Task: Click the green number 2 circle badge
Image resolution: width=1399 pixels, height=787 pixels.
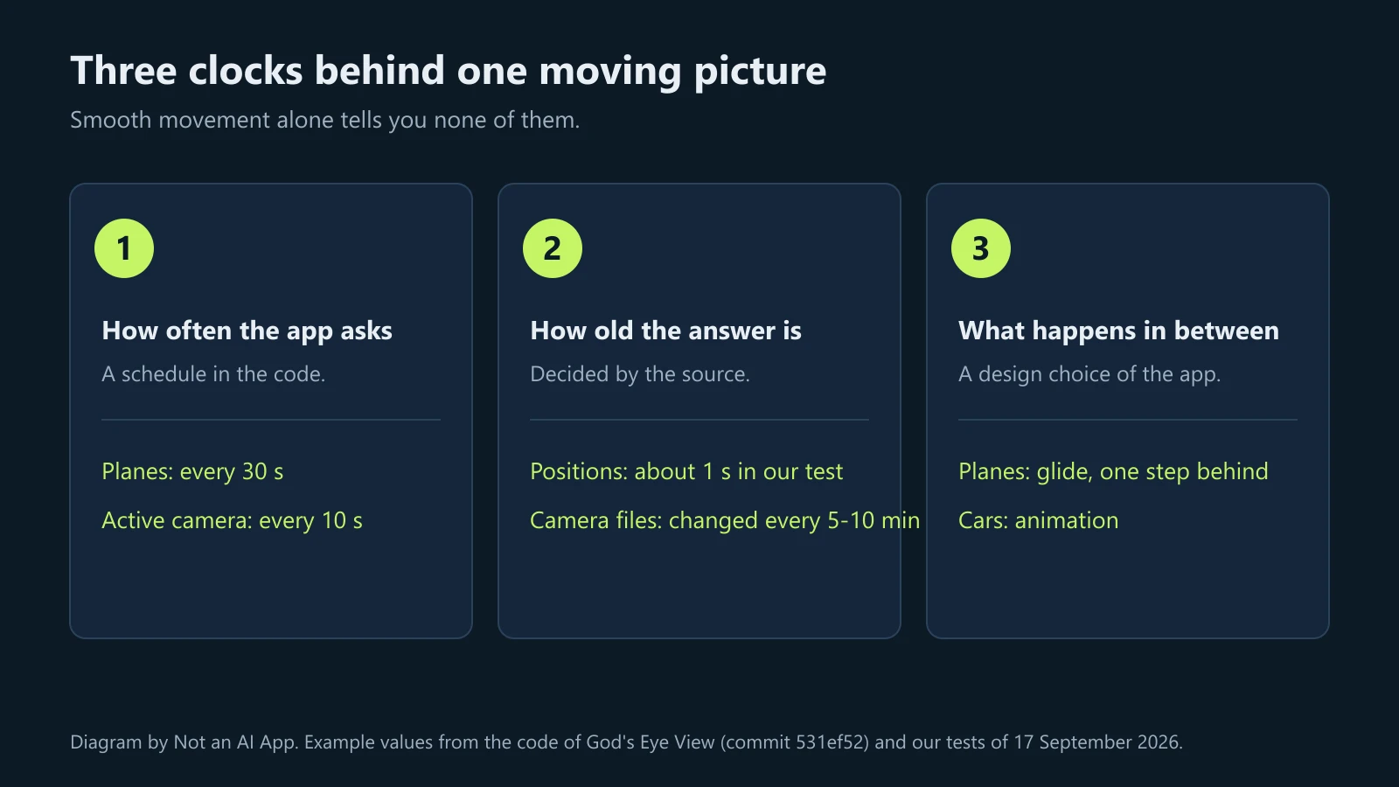Action: [553, 248]
